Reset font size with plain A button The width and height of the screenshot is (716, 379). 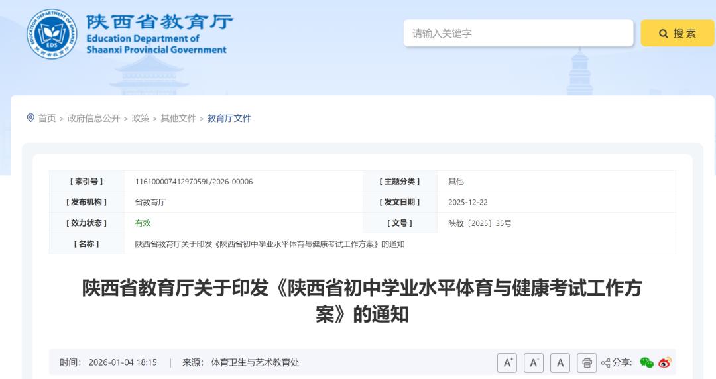560,362
